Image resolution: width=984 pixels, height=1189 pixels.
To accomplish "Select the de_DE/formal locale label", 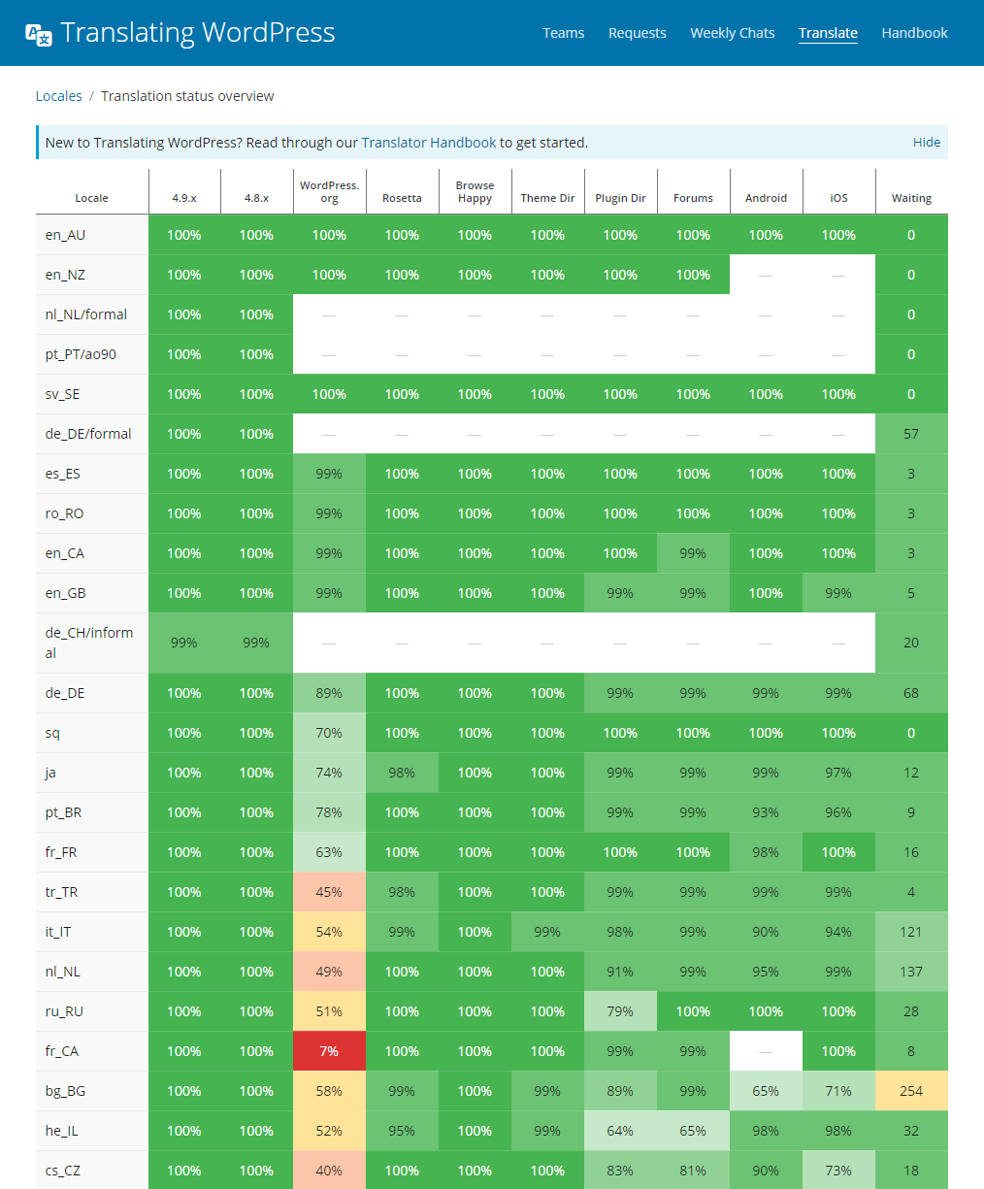I will 88,434.
